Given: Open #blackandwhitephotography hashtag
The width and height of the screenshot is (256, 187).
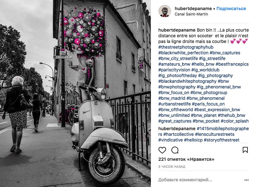Looking at the screenshot, I should (x=187, y=81).
